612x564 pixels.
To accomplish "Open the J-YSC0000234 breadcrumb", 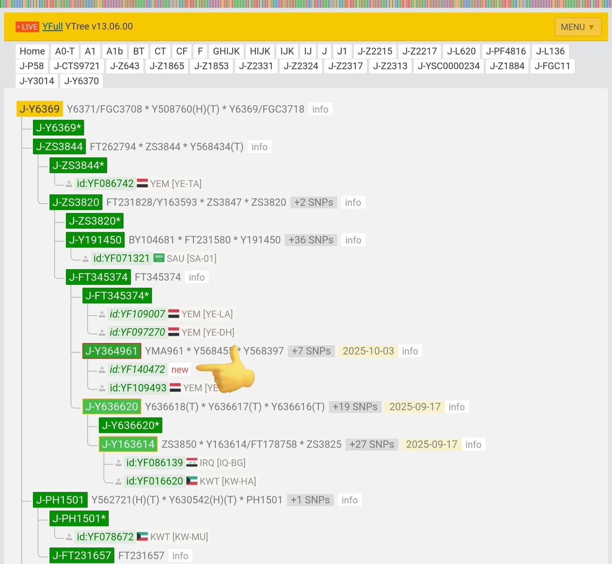I will click(x=449, y=66).
